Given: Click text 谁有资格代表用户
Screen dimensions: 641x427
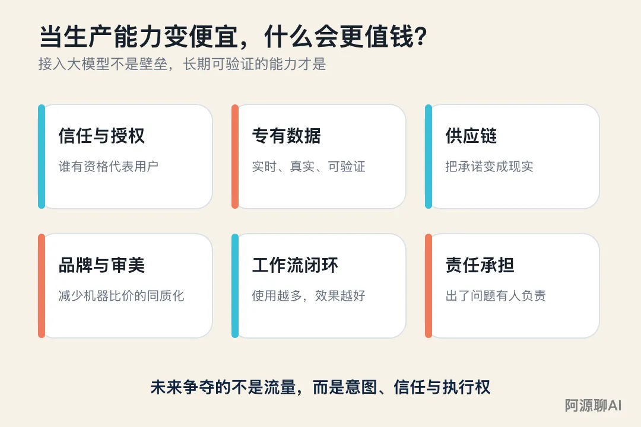Looking at the screenshot, I should tap(109, 166).
